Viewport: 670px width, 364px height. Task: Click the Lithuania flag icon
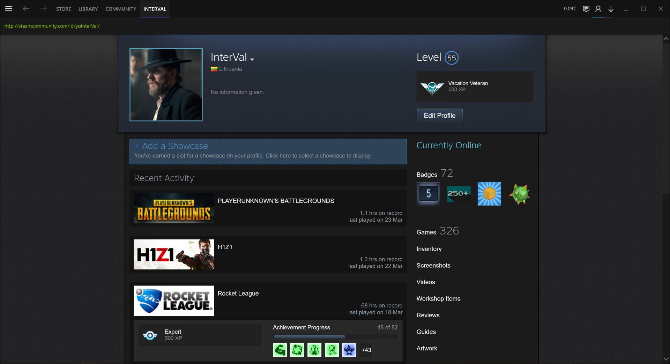point(214,69)
